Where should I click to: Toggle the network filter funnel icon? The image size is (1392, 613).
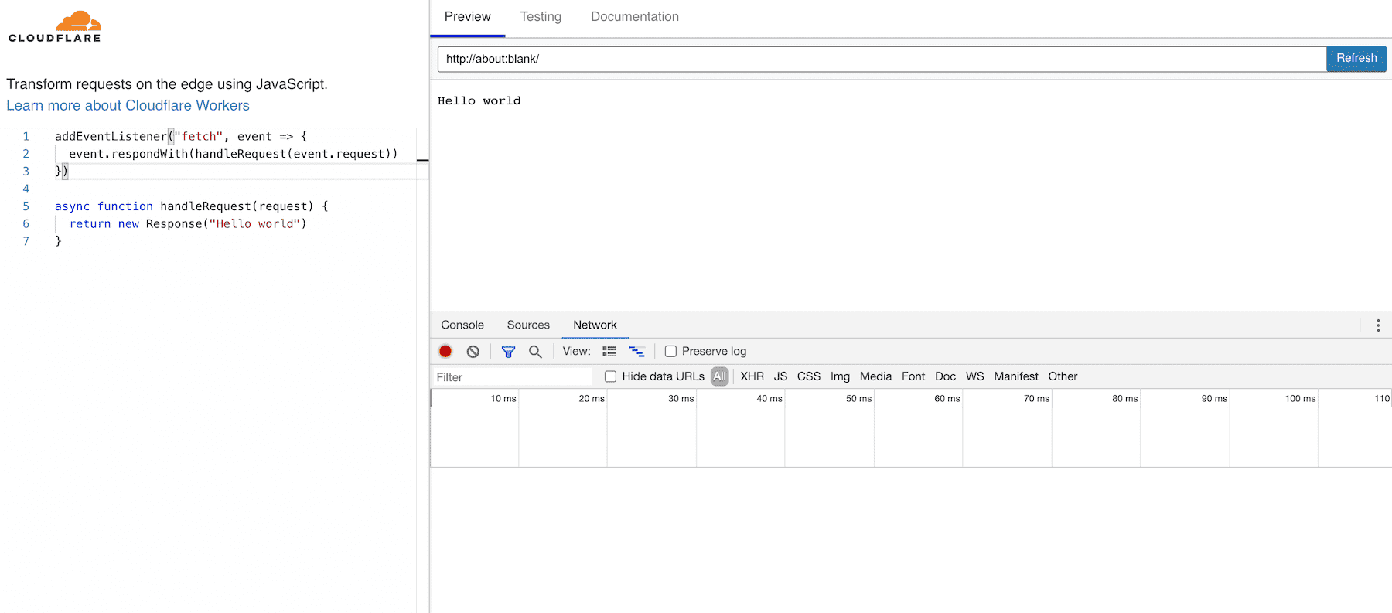pos(508,352)
